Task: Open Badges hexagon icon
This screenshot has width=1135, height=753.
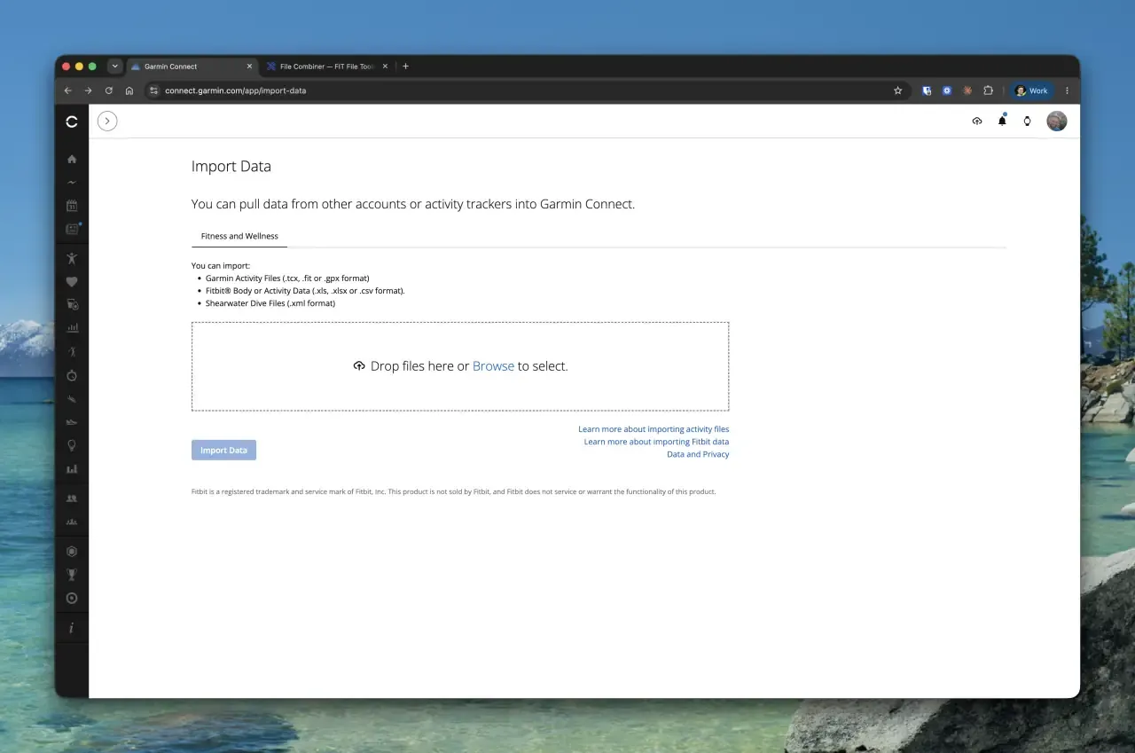Action: click(72, 551)
